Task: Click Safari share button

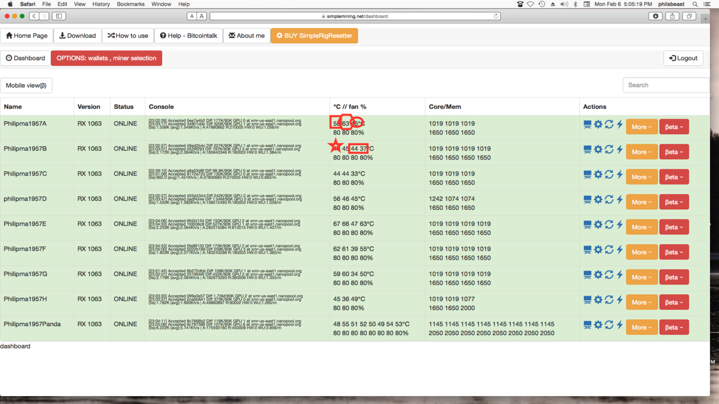Action: pos(672,16)
